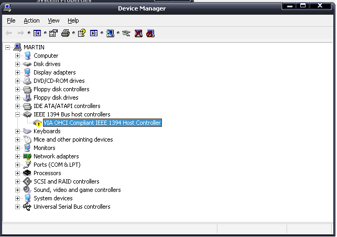This screenshot has width=337, height=237.
Task: Collapse the IEEE 1394 Bus host controllers node
Action: 17,114
